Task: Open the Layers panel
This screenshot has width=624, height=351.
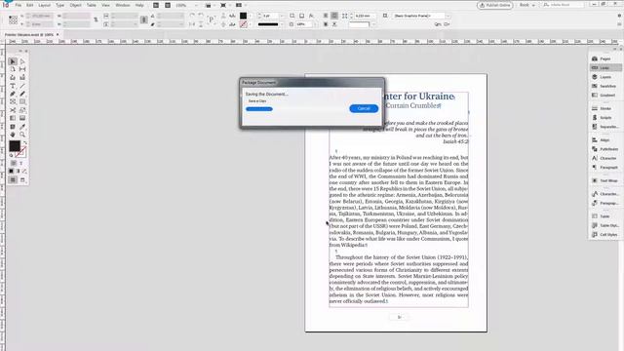Action: [604, 77]
